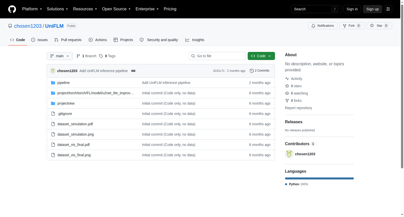This screenshot has height=217, width=404.
Task: Open the Pricing page link
Action: tap(170, 9)
